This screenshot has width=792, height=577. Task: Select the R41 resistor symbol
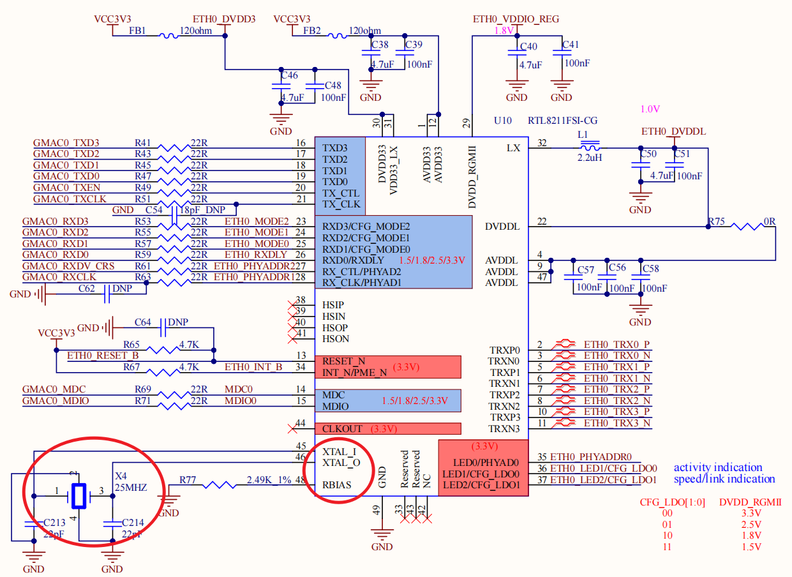(174, 147)
